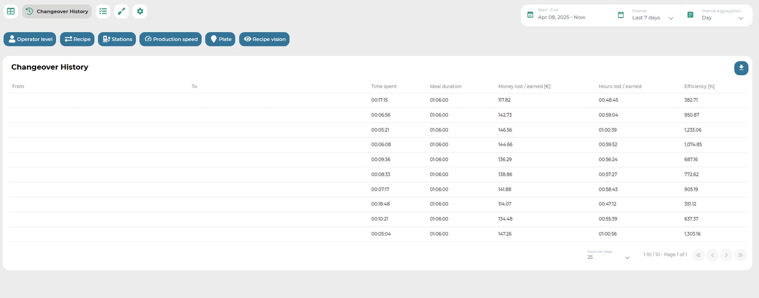Download the changeover history table
This screenshot has width=759, height=298.
coord(741,68)
